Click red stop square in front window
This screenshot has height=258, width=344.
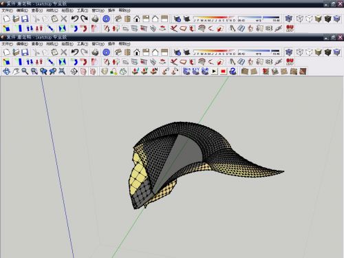(223, 72)
